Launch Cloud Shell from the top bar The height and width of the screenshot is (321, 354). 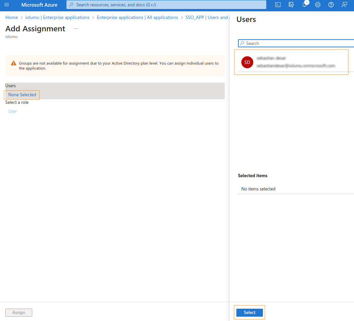click(278, 5)
